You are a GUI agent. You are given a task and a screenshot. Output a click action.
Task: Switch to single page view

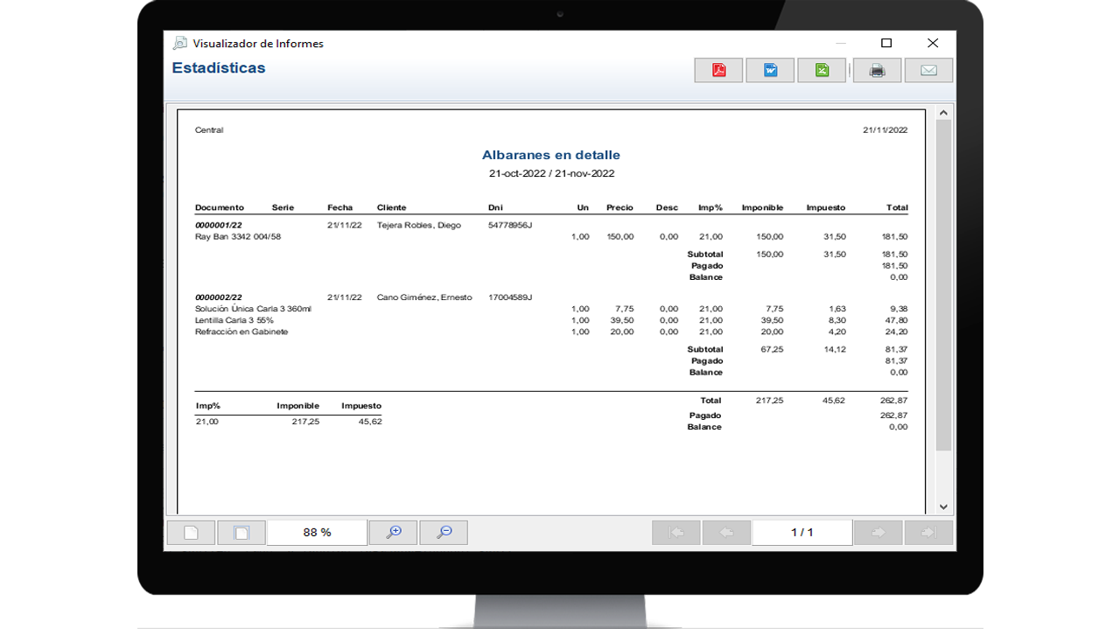tap(191, 532)
